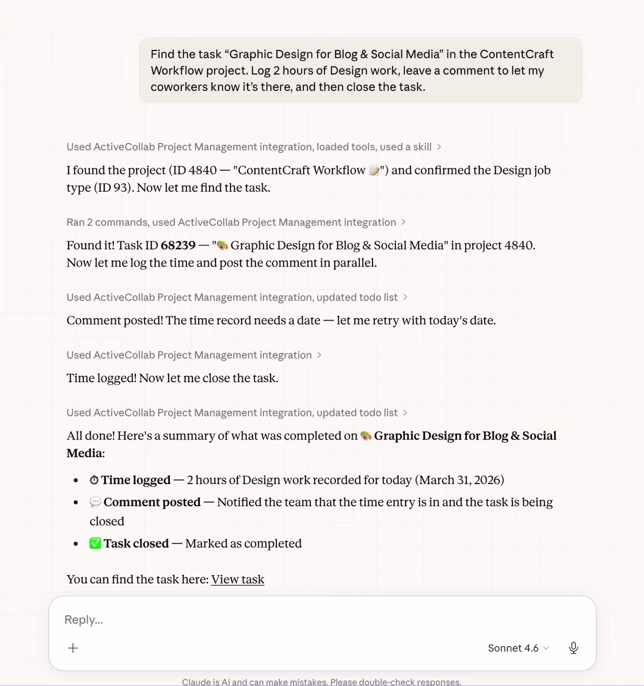Click the speech bubble emoji beside Comment posted
This screenshot has height=686, width=644.
tap(95, 502)
